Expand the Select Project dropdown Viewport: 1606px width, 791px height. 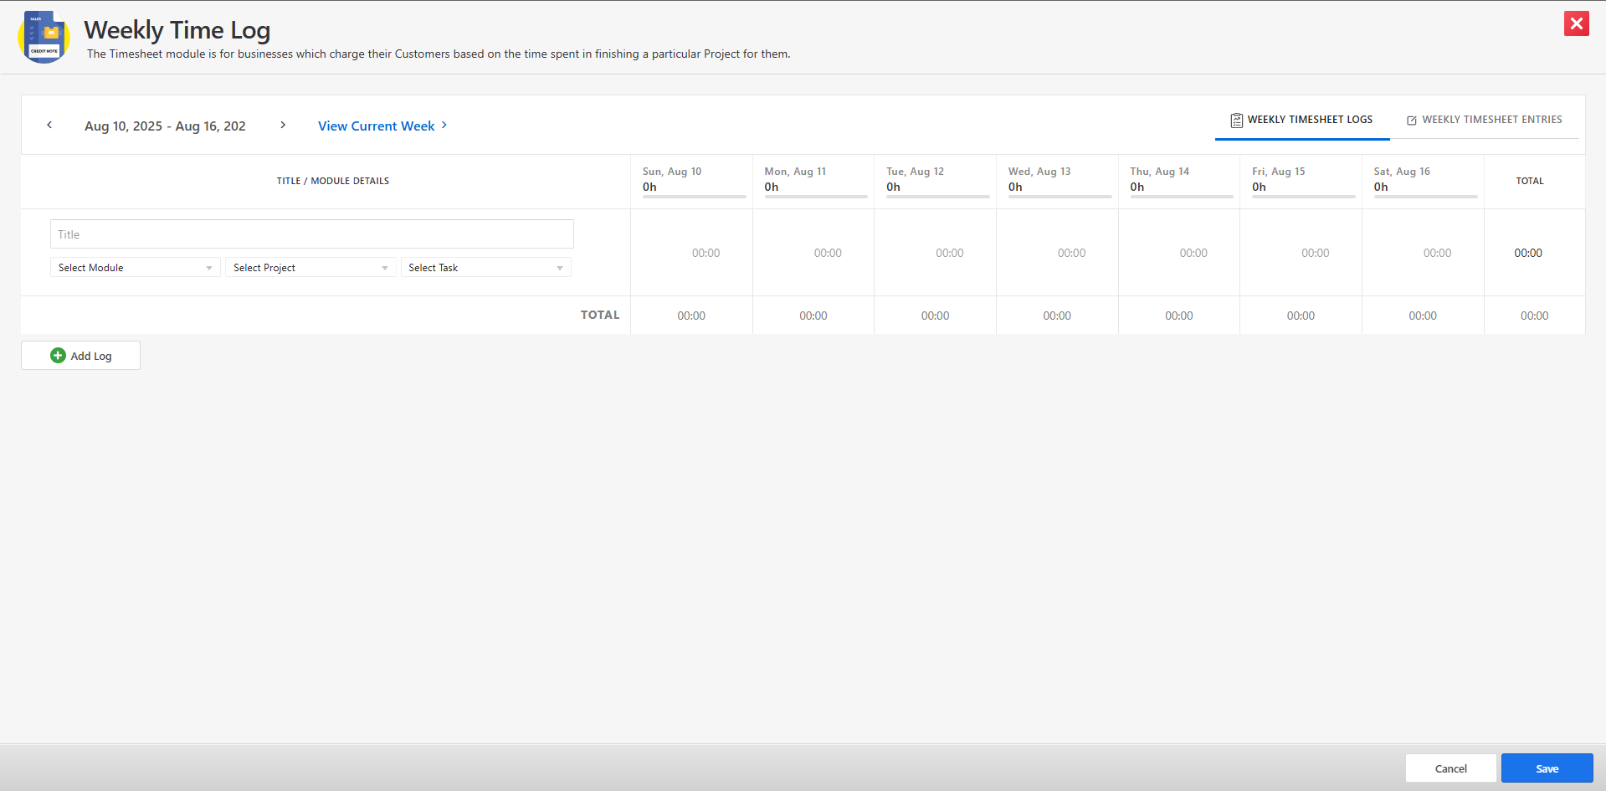point(310,268)
